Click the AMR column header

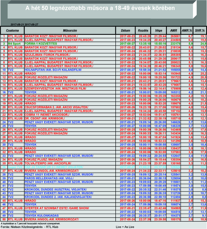coord(174,30)
